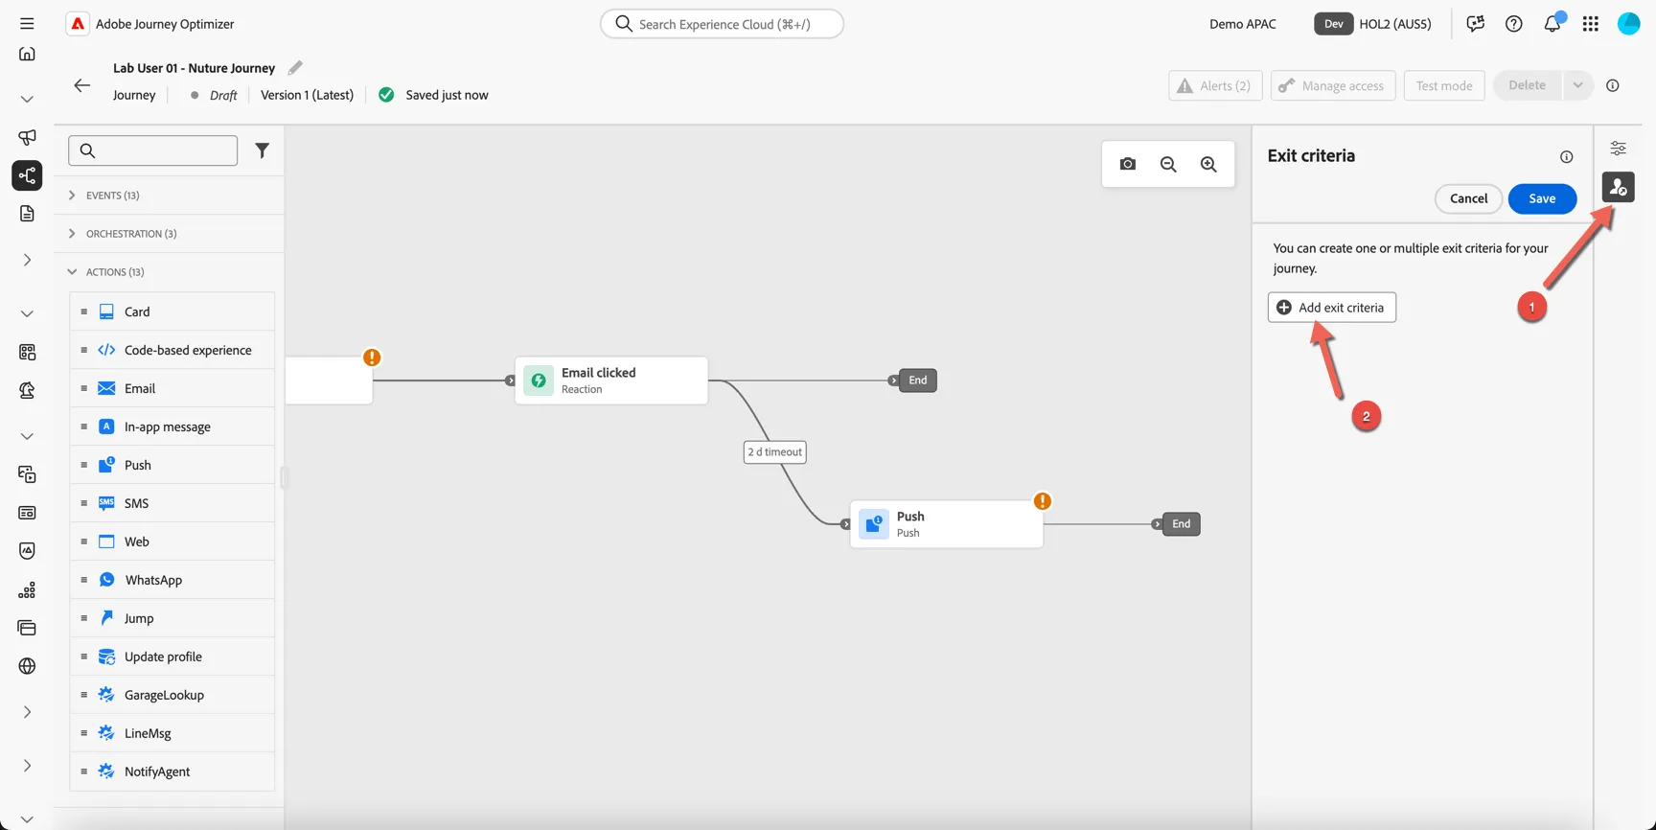Click Add exit criteria button
Viewport: 1656px width, 830px height.
pyautogui.click(x=1331, y=308)
